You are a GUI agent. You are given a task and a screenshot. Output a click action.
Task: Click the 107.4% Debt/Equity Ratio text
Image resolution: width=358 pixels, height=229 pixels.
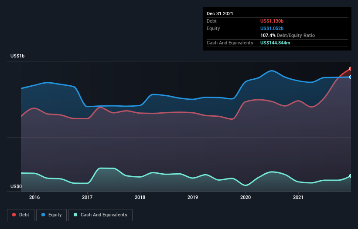(287, 35)
